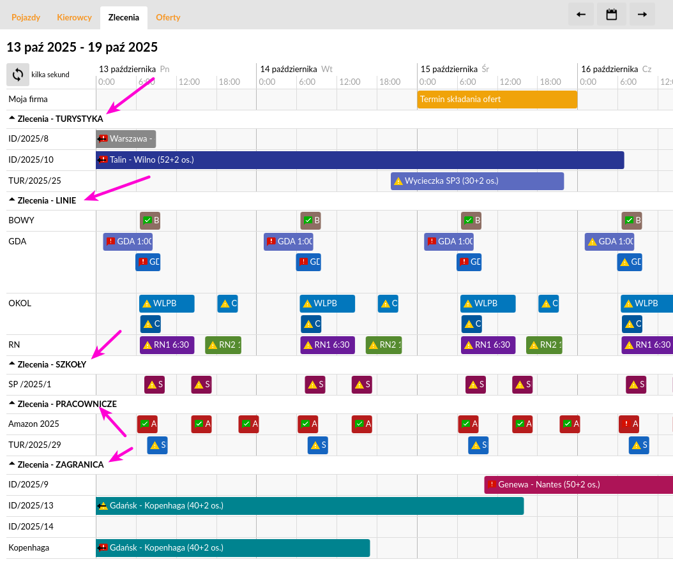673x564 pixels.
Task: Advance to next week with right arrow
Action: tap(642, 15)
